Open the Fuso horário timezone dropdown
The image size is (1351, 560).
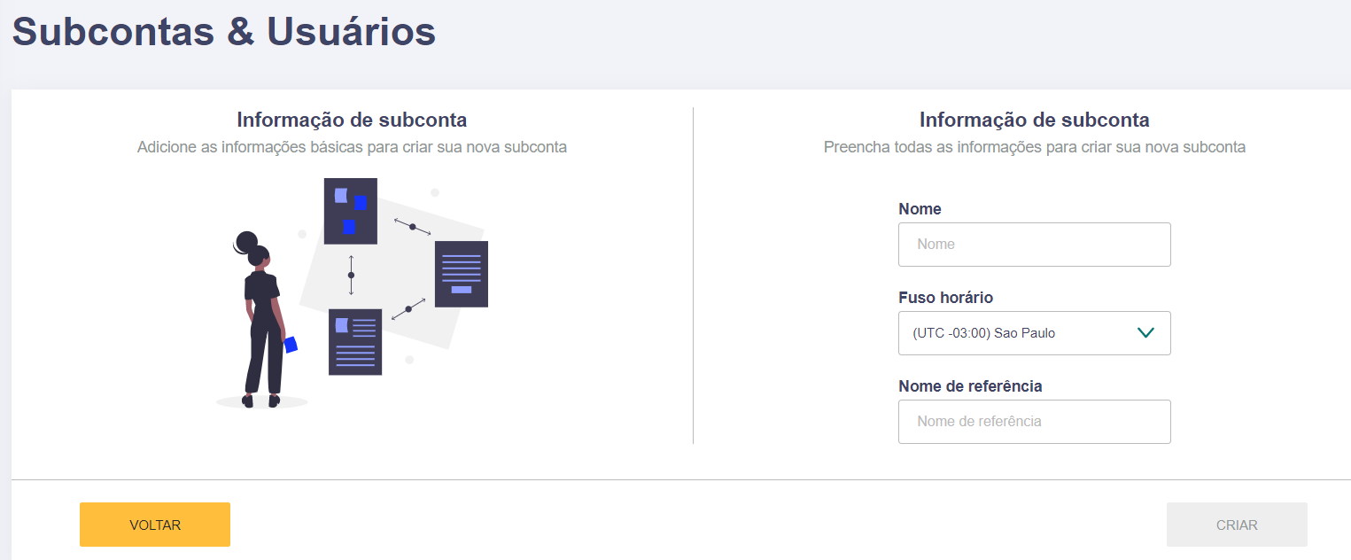click(x=1034, y=333)
